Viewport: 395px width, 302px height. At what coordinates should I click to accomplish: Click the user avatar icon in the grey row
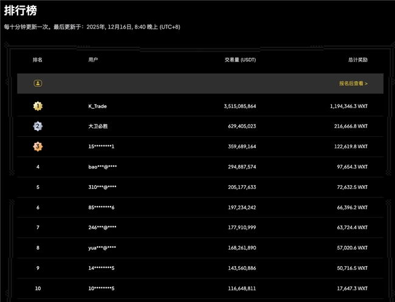pyautogui.click(x=38, y=83)
